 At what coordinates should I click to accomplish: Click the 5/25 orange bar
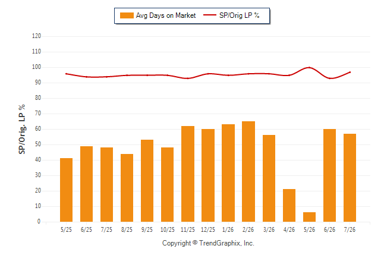[66, 190]
